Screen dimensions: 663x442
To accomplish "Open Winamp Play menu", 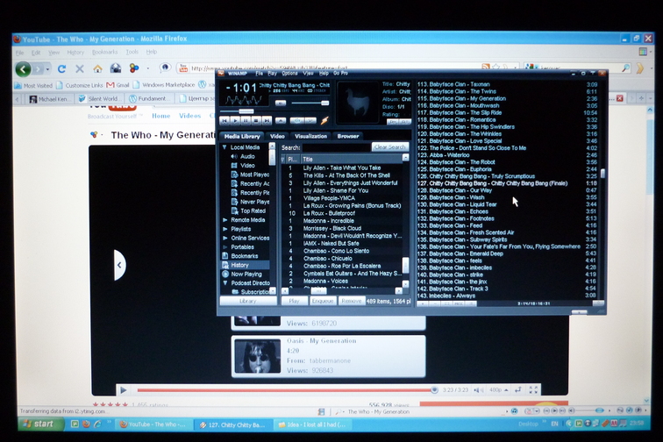I will tap(272, 73).
